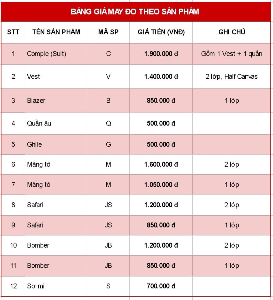Image resolution: width=273 pixels, height=300 pixels.
Task: Select the red title banner cell
Action: [136, 12]
